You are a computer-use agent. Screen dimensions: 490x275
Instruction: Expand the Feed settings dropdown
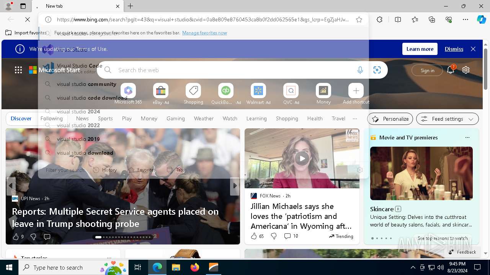[x=447, y=119]
